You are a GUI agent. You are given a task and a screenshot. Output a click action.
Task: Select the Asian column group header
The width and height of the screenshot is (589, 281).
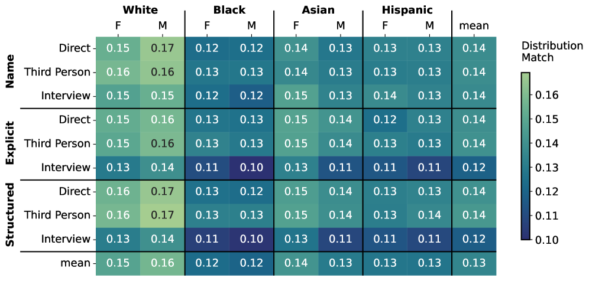[x=318, y=10]
